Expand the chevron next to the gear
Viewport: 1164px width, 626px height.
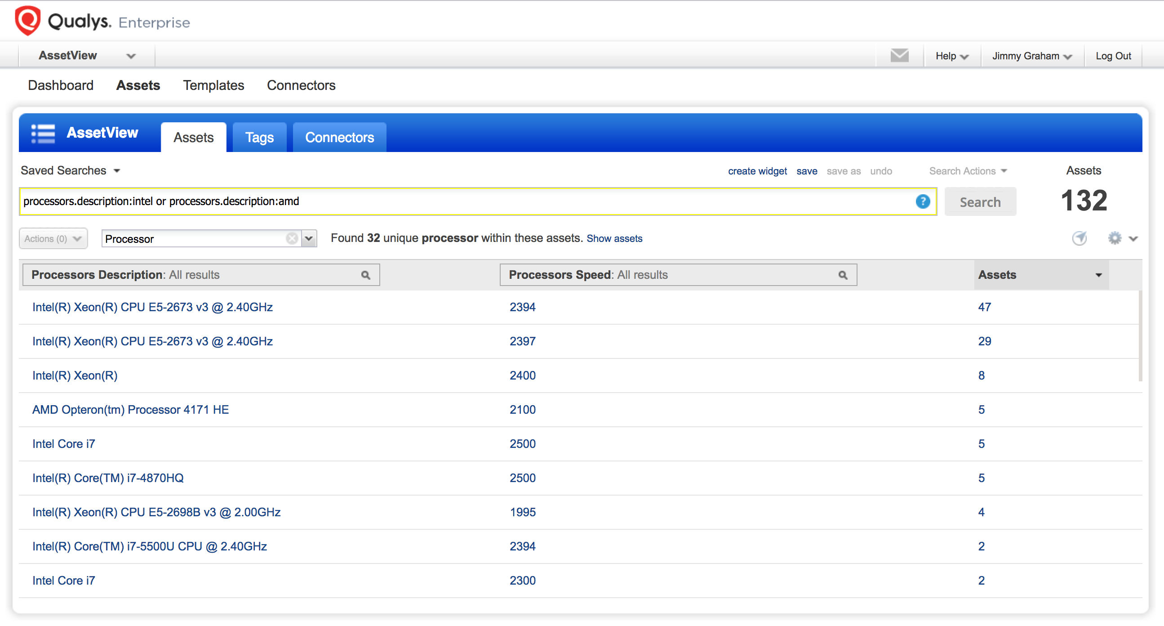[1133, 238]
